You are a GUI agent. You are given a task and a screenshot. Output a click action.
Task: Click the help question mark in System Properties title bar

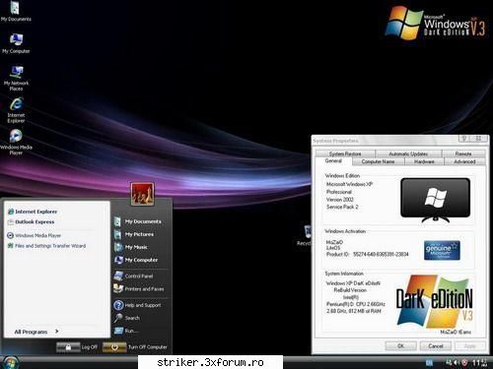pos(464,139)
